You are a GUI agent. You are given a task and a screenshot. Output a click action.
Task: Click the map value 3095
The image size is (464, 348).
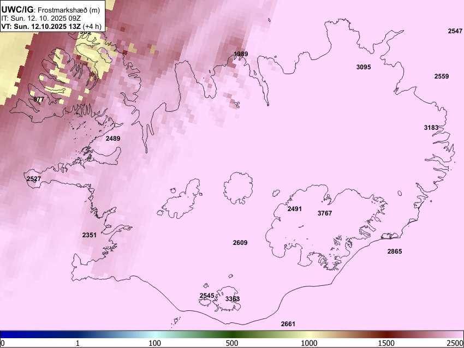click(x=364, y=67)
